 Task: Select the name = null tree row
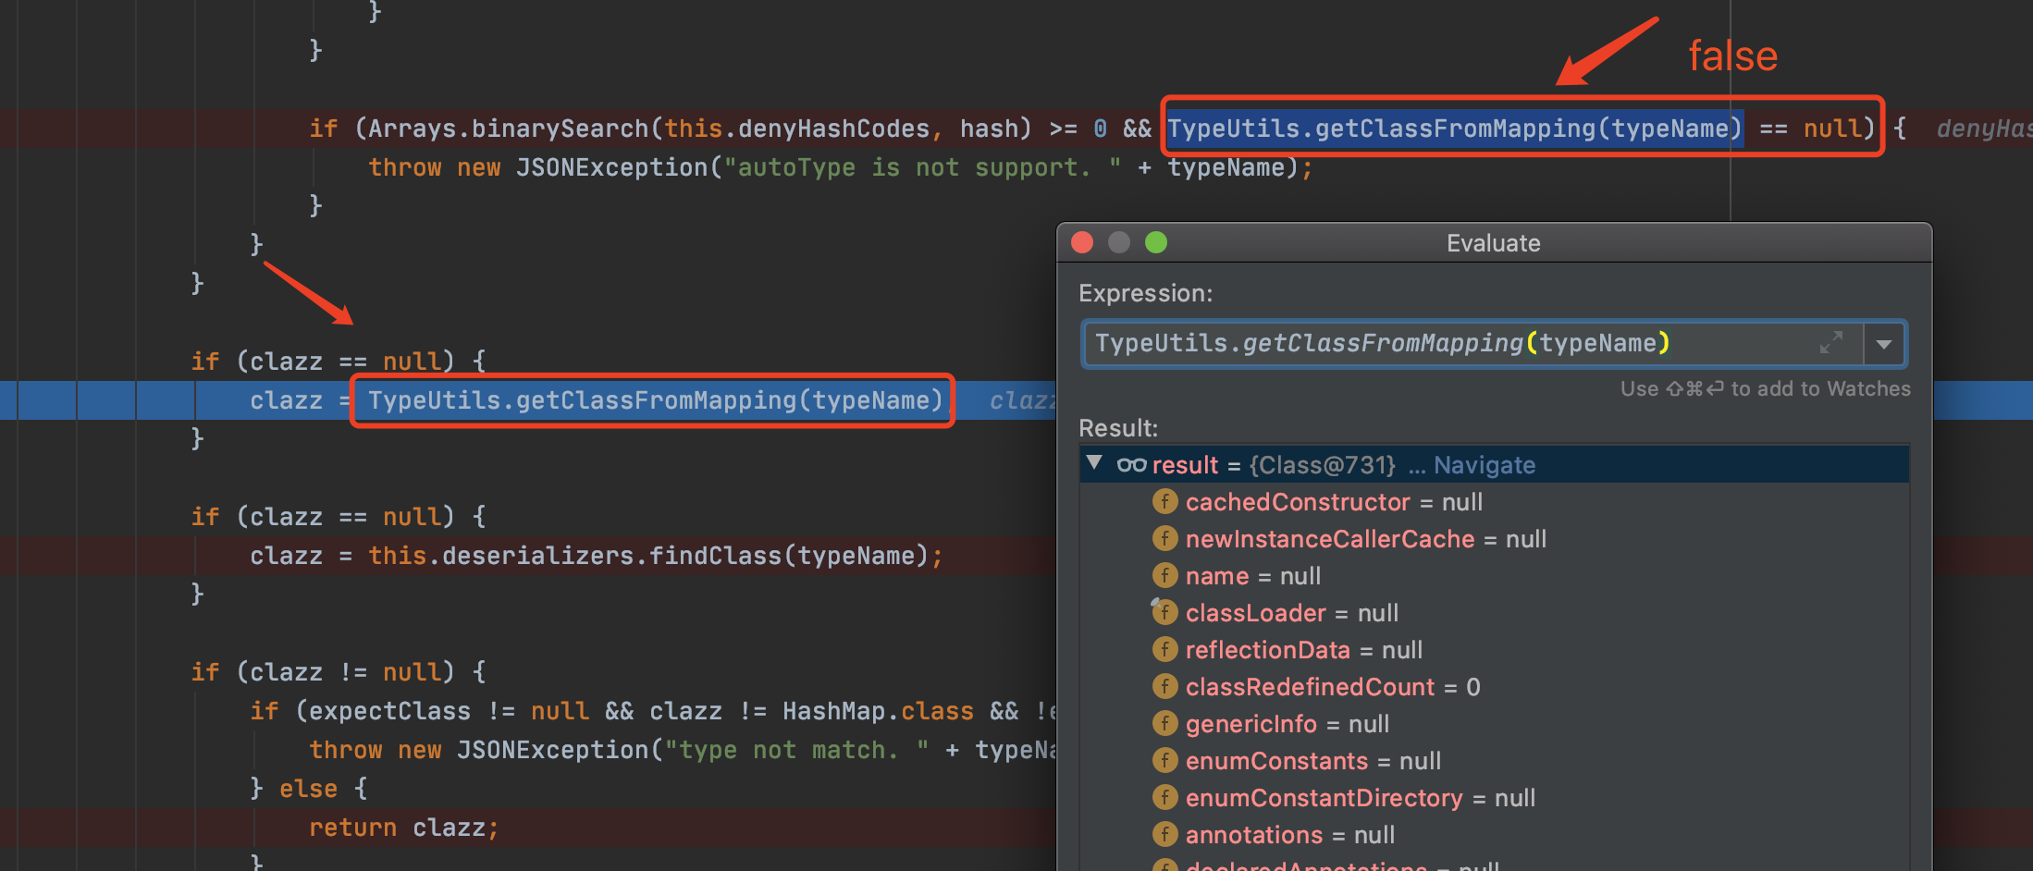tap(1252, 576)
